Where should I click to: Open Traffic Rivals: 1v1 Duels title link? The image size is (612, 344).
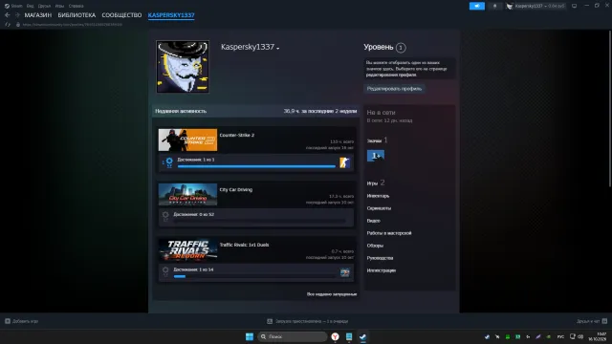[245, 245]
